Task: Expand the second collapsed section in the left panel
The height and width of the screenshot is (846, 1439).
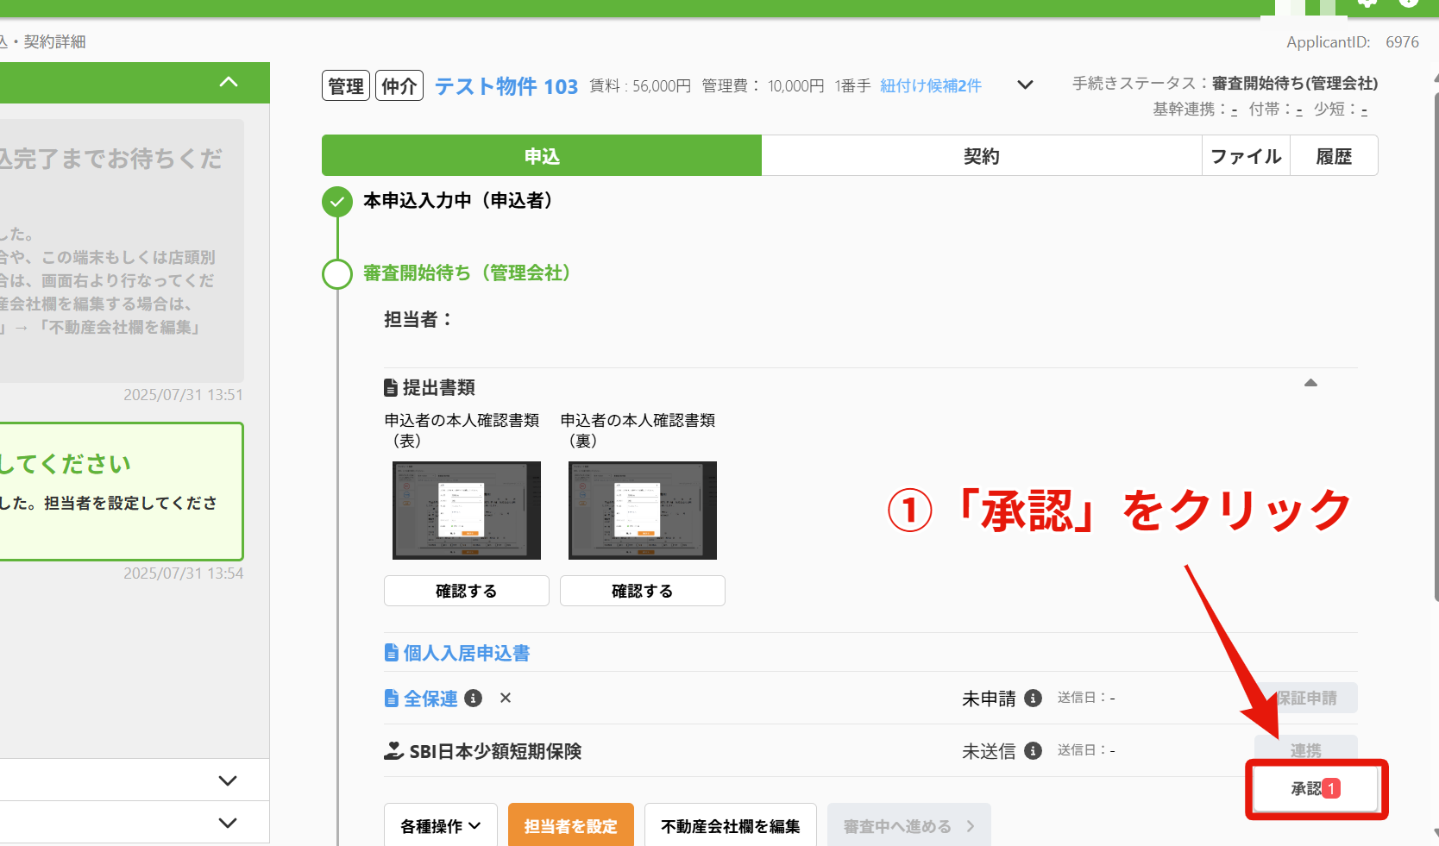Action: [228, 823]
